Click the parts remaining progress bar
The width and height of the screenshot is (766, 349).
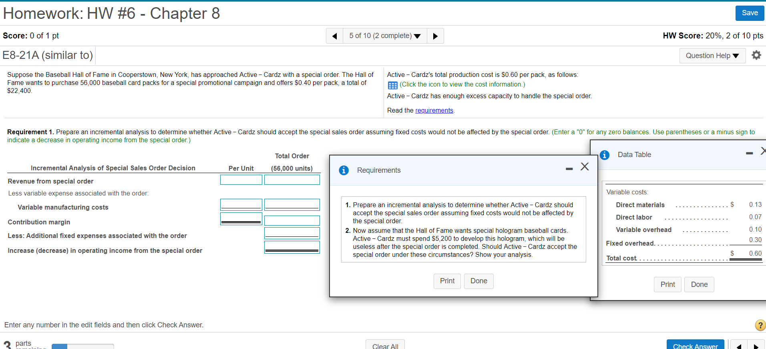coord(83,346)
